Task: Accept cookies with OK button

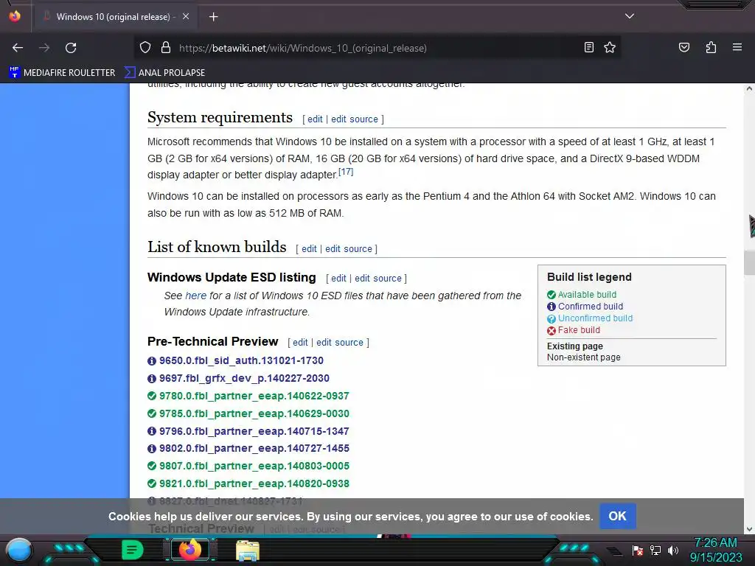Action: coord(617,516)
